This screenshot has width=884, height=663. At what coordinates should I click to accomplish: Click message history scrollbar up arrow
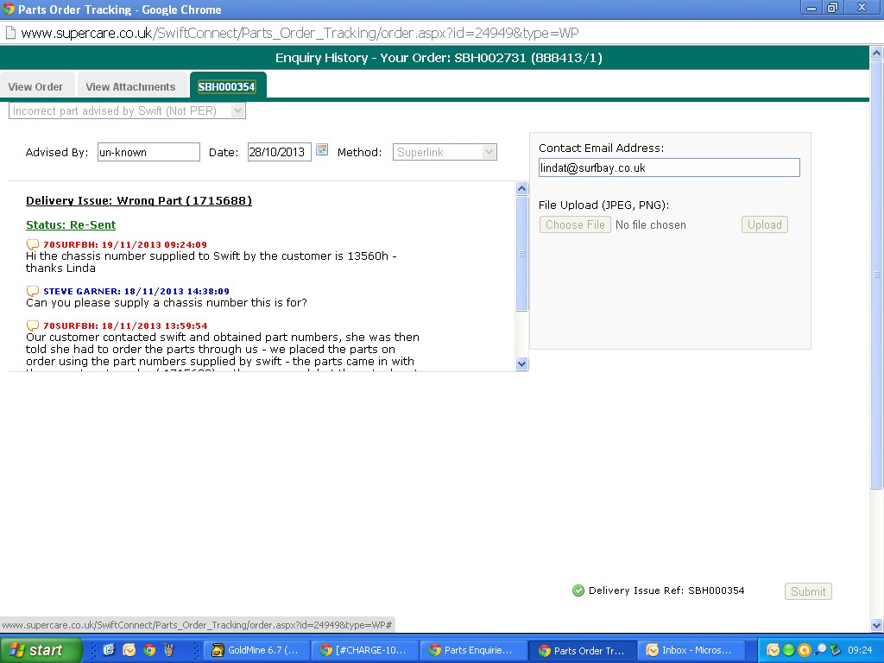pos(522,189)
